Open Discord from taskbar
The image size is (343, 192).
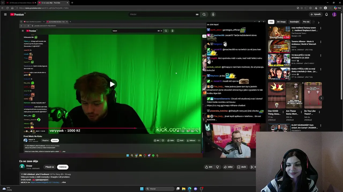pyautogui.click(x=195, y=189)
